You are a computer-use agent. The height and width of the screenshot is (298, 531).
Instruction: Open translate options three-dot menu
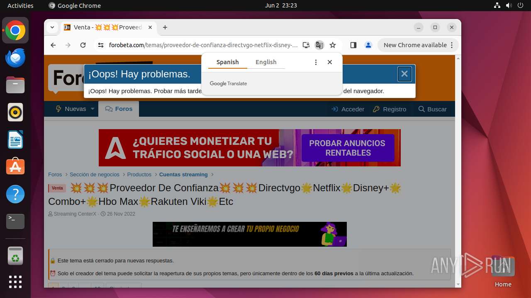pyautogui.click(x=316, y=62)
